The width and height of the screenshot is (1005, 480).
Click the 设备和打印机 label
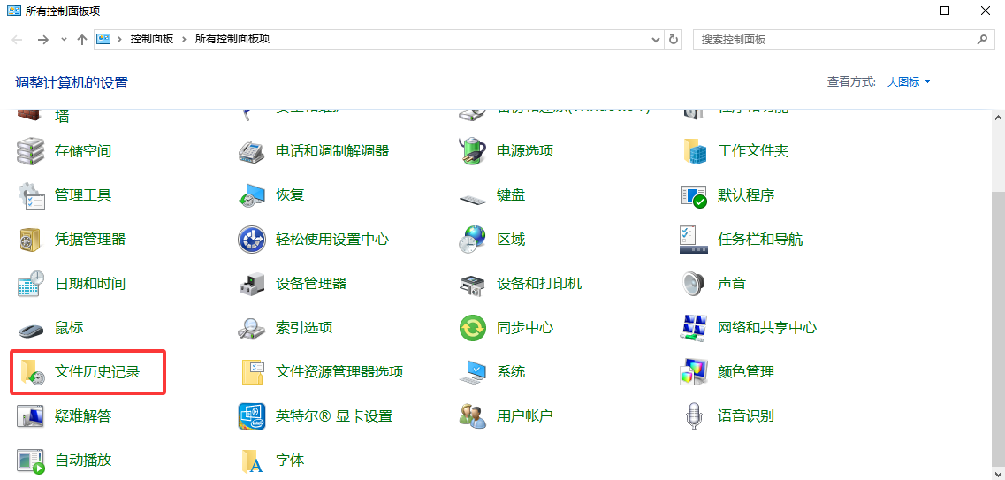pos(539,283)
